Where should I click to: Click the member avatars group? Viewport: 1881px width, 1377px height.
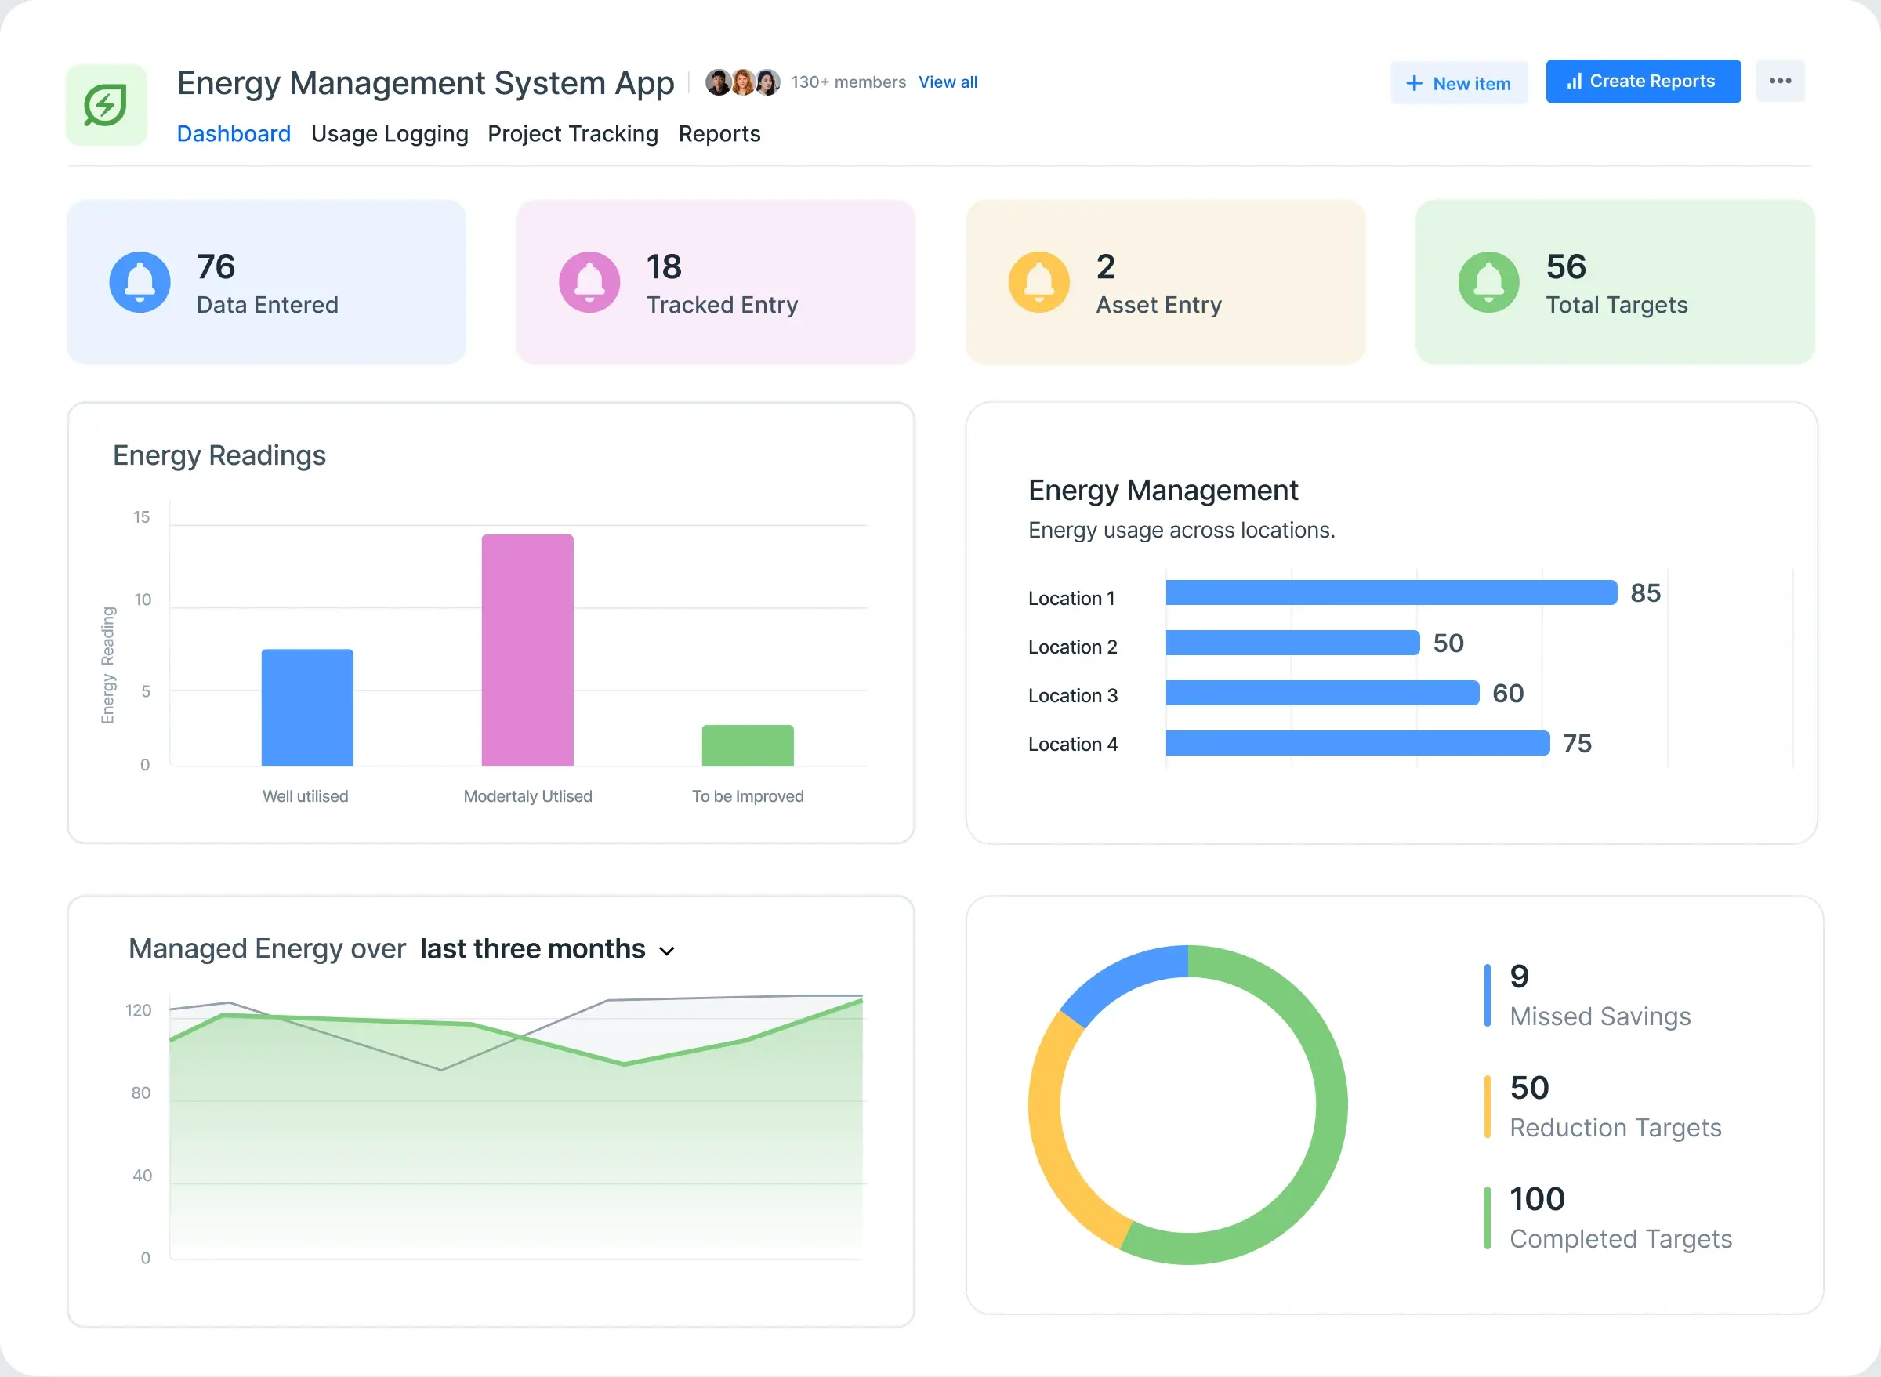(x=742, y=82)
